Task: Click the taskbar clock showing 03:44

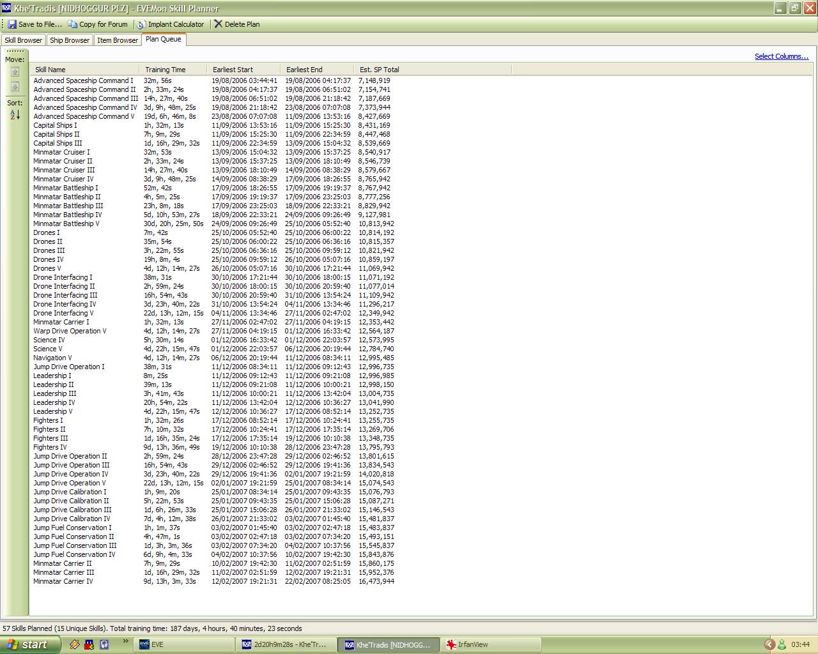Action: point(801,644)
